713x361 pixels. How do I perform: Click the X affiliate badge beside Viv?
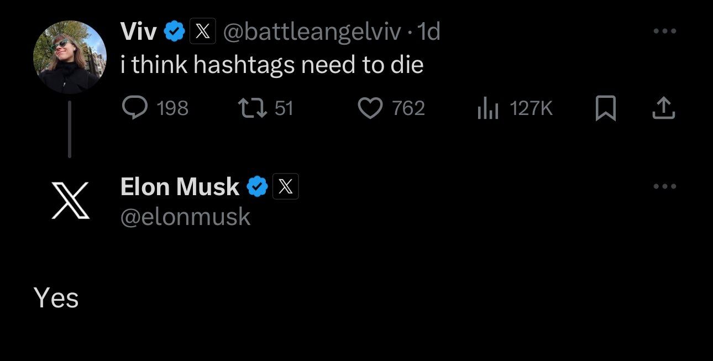pyautogui.click(x=203, y=33)
